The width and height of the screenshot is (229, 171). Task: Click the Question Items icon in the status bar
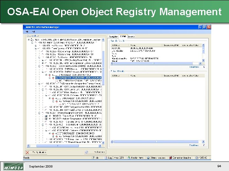[x=129, y=158]
